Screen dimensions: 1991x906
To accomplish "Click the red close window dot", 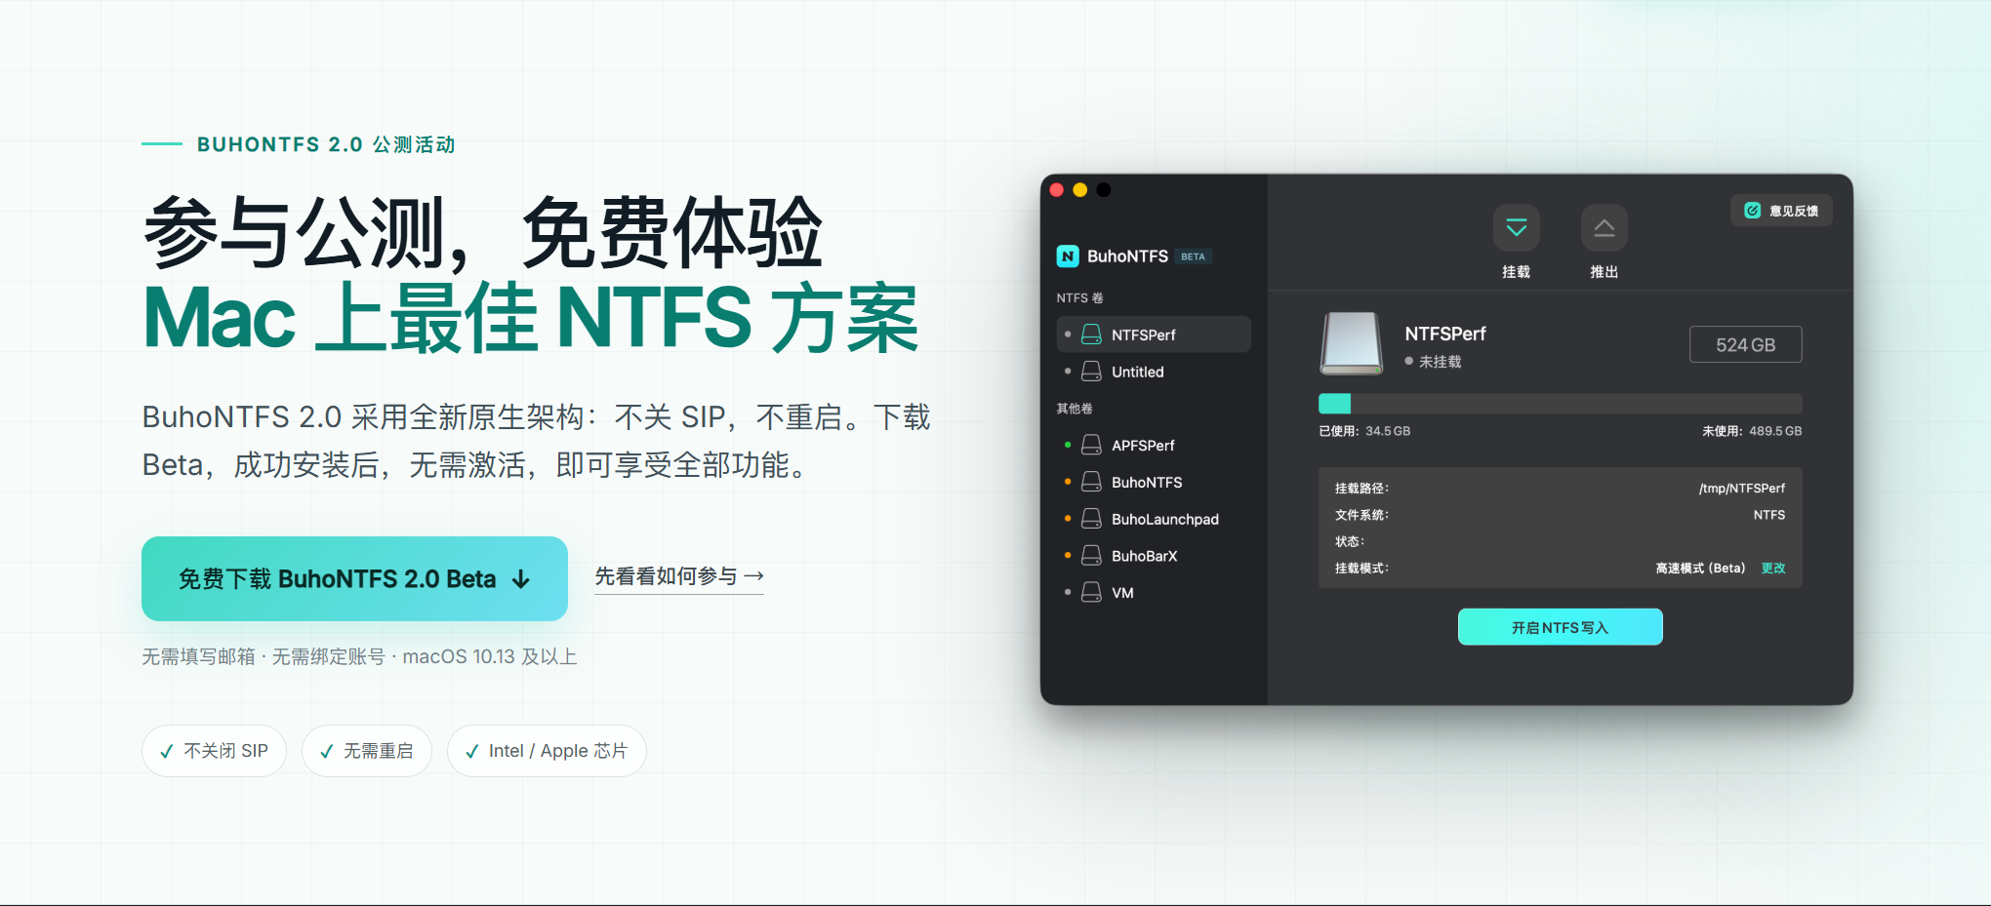I will pyautogui.click(x=1056, y=190).
